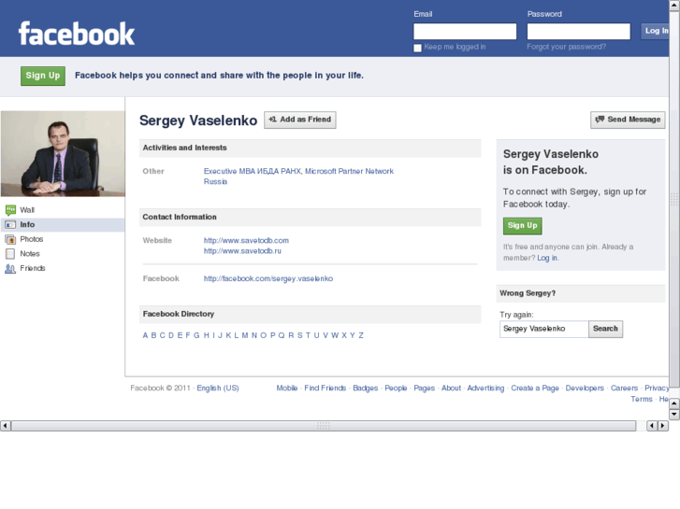The height and width of the screenshot is (509, 680).
Task: Open Create a Page footer link
Action: point(535,389)
